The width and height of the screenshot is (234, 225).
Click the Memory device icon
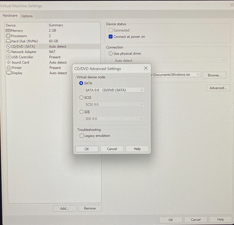pyautogui.click(x=8, y=30)
